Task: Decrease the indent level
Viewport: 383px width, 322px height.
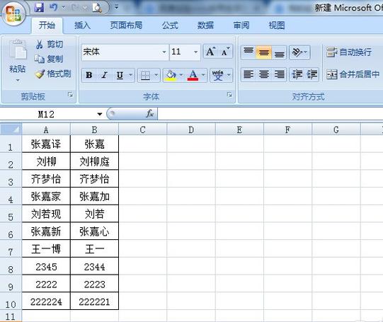Action: click(297, 74)
